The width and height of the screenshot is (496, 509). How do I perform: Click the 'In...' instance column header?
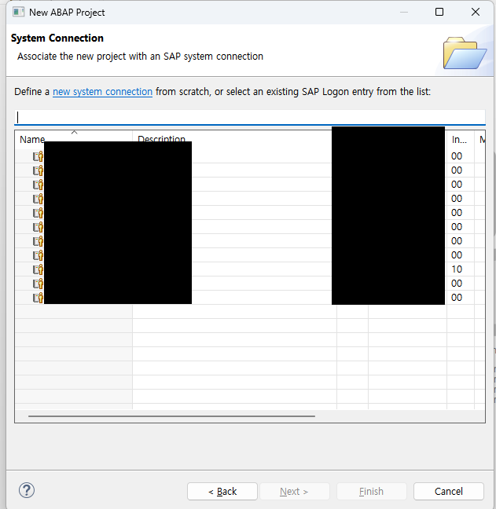tap(461, 140)
